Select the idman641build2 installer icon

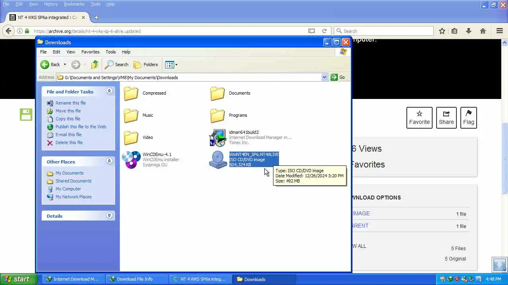pos(217,138)
